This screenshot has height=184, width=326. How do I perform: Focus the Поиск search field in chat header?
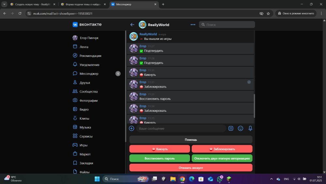coord(227,25)
